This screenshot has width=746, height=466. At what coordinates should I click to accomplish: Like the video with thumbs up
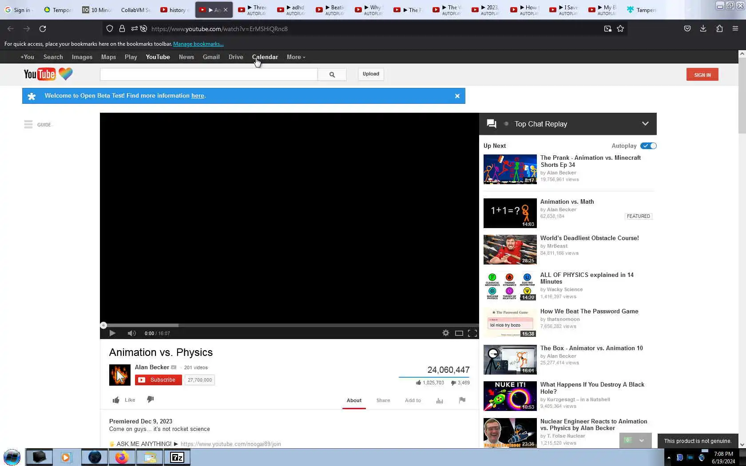coord(124,400)
